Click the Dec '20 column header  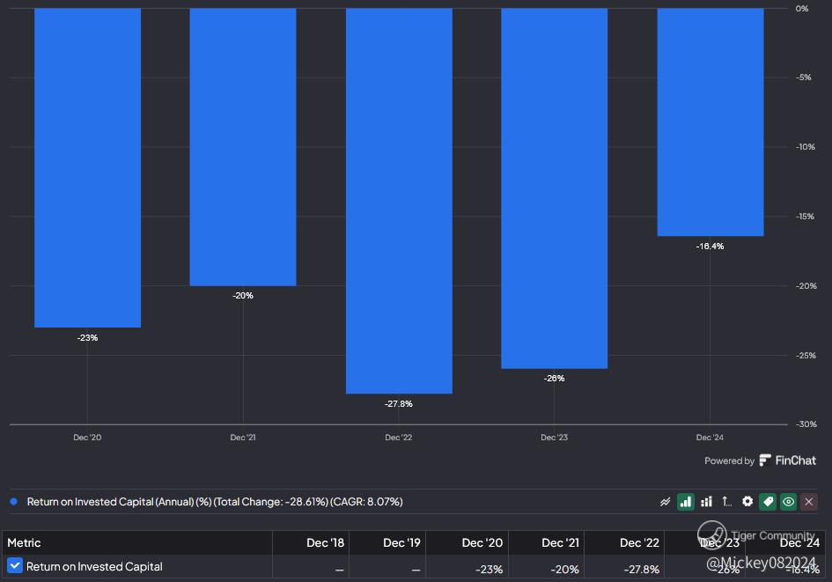(484, 542)
